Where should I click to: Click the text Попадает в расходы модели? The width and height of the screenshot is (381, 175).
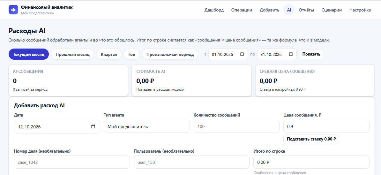coord(161,89)
